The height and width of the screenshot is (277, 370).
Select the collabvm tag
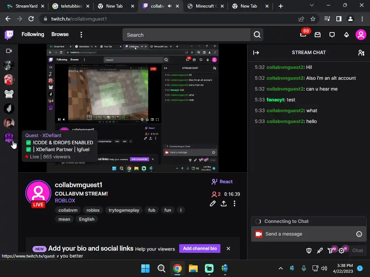[68, 210]
